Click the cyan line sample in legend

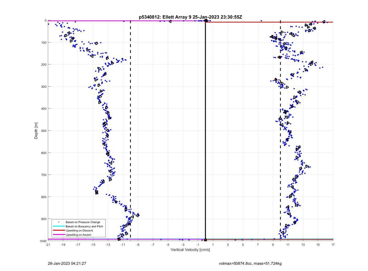(x=59, y=226)
